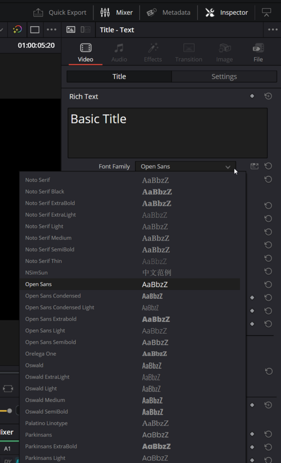Image resolution: width=281 pixels, height=463 pixels.
Task: Open viewer options three-dot menu
Action: [x=52, y=30]
